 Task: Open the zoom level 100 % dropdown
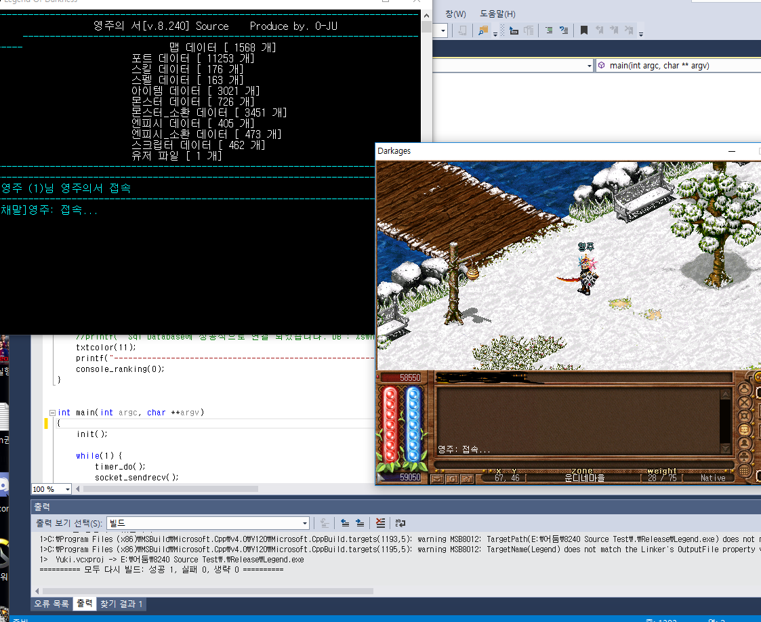point(52,489)
